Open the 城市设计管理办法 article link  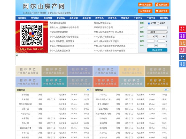(x=102, y=23)
